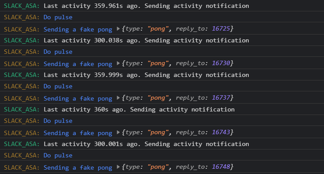324x174 pixels.
Task: Select the 'Last activity 300.001s ago' log line
Action: point(162,144)
